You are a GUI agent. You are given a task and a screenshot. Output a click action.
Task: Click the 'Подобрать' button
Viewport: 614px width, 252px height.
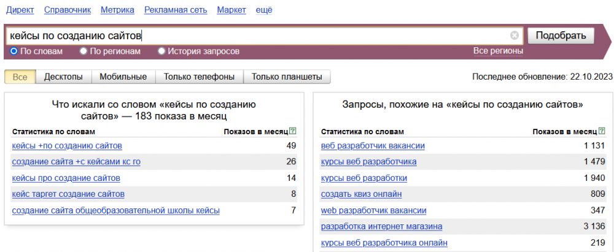click(561, 36)
